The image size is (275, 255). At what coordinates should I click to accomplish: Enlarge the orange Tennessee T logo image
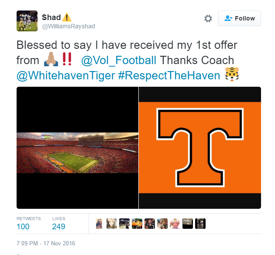coord(200,148)
